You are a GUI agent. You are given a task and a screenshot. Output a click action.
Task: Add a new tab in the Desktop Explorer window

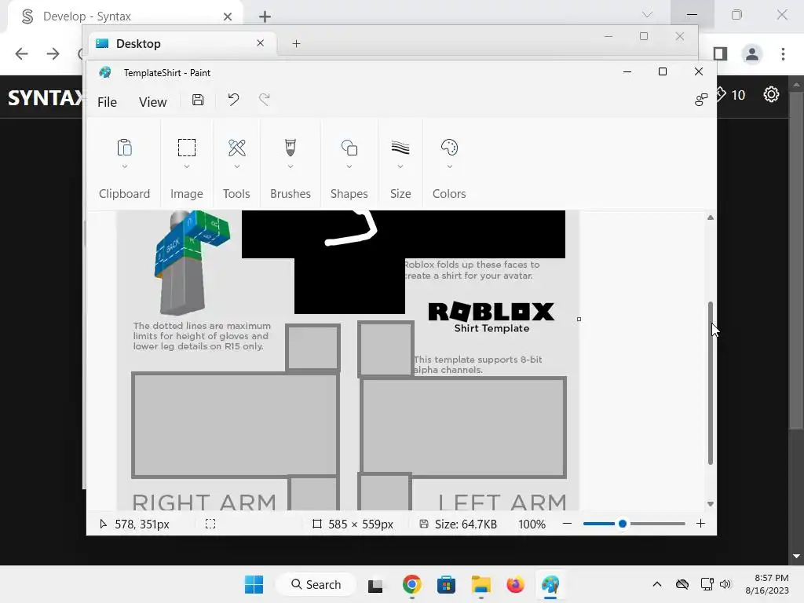click(296, 44)
